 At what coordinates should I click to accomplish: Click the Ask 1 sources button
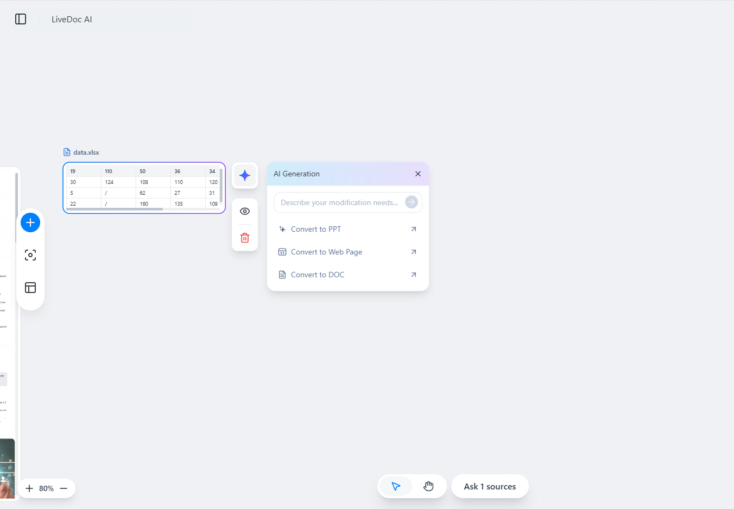click(490, 486)
